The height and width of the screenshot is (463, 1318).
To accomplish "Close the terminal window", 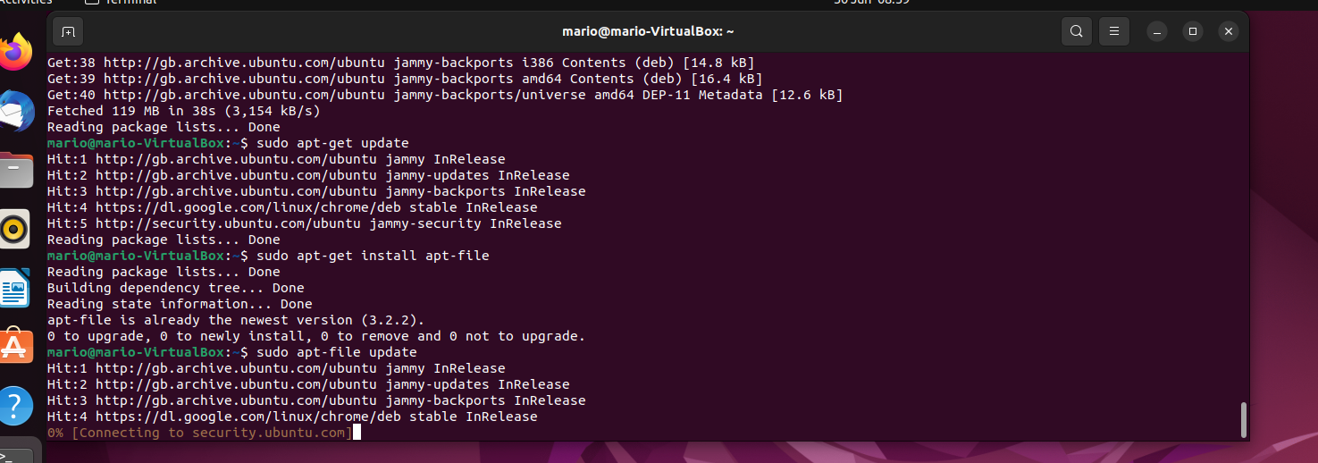I will [1230, 31].
